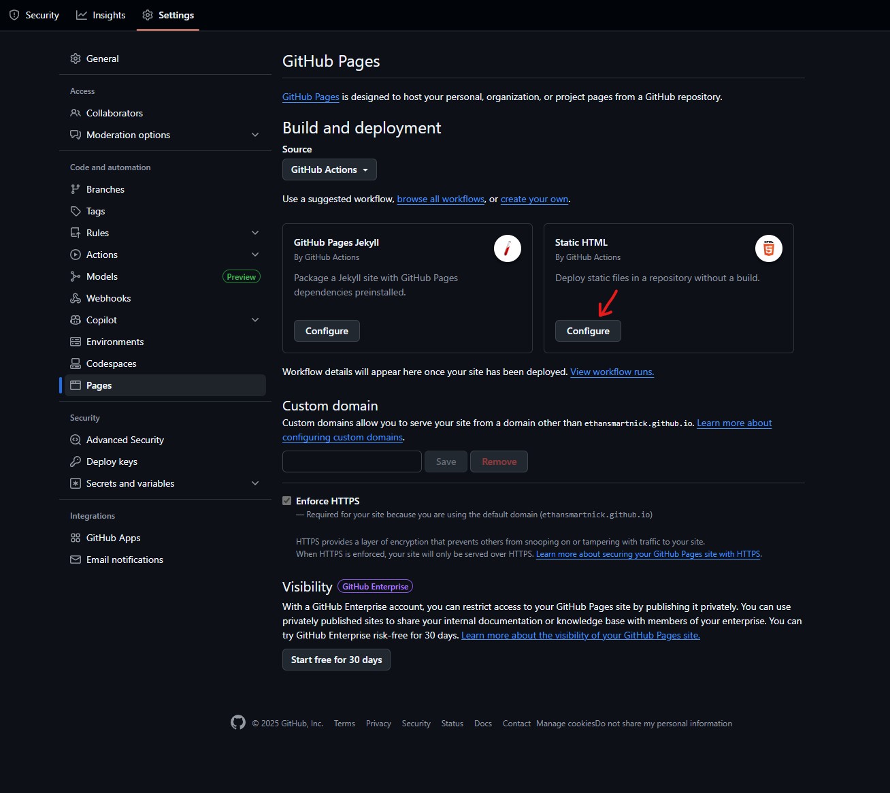Image resolution: width=890 pixels, height=793 pixels.
Task: Click the Secrets and variables asterisk icon
Action: [76, 483]
